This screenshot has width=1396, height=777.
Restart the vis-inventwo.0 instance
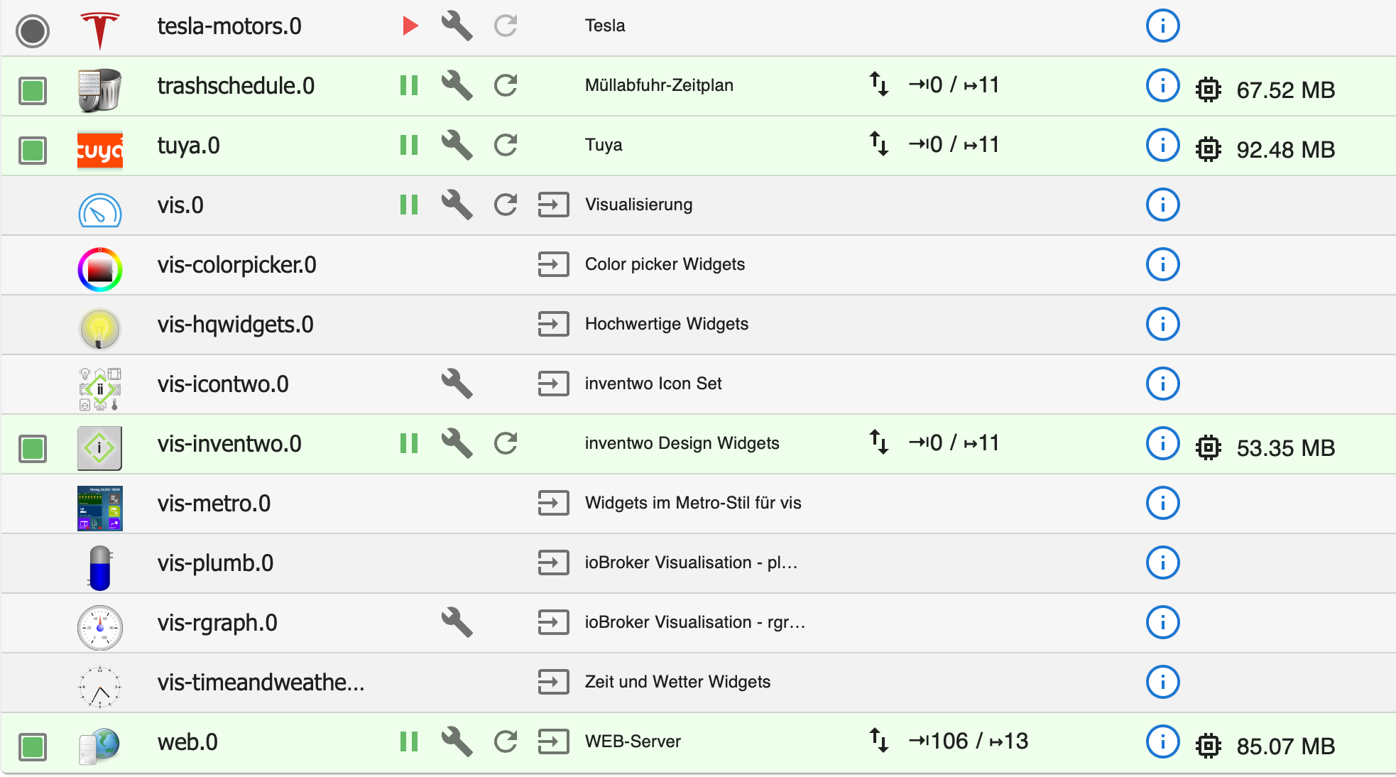(x=506, y=444)
